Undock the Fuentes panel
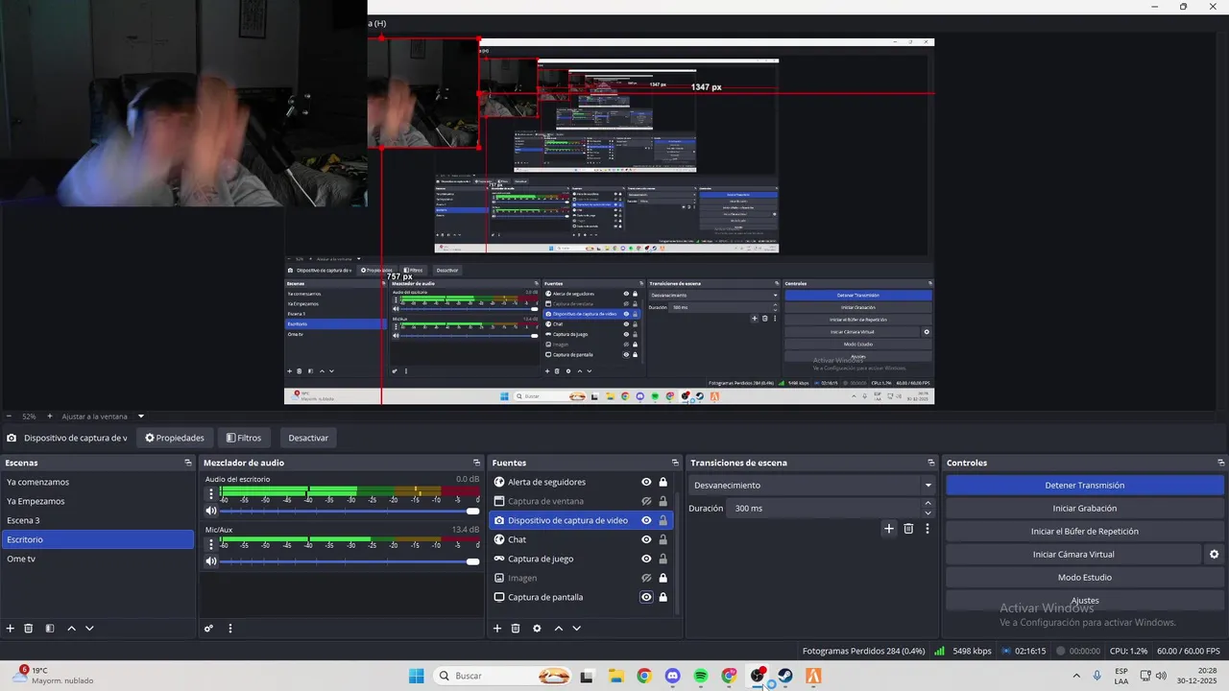Screen dimensions: 1229x691 point(674,463)
